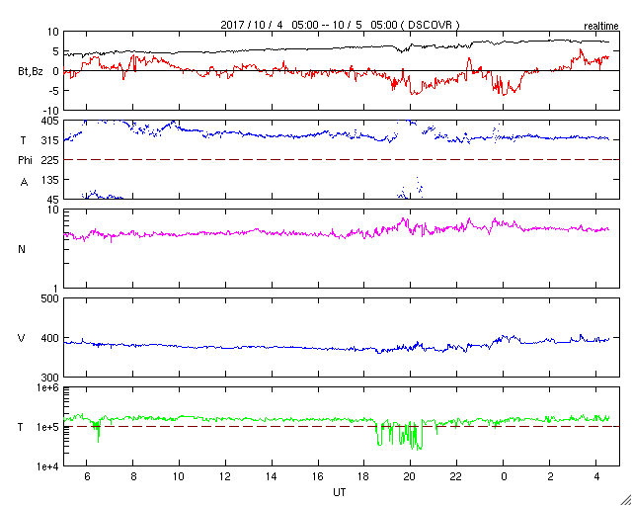Click the "400" velocity tick
632x506 pixels.
point(50,338)
